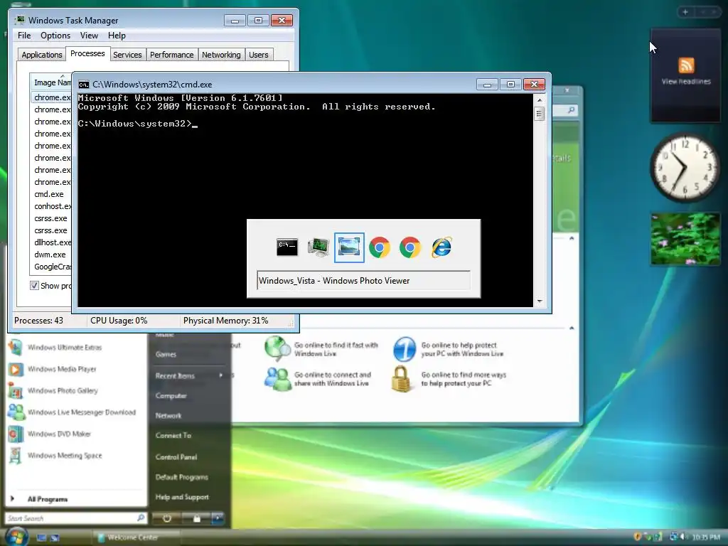The image size is (728, 546).
Task: Switch to the Performance tab
Action: (x=172, y=55)
